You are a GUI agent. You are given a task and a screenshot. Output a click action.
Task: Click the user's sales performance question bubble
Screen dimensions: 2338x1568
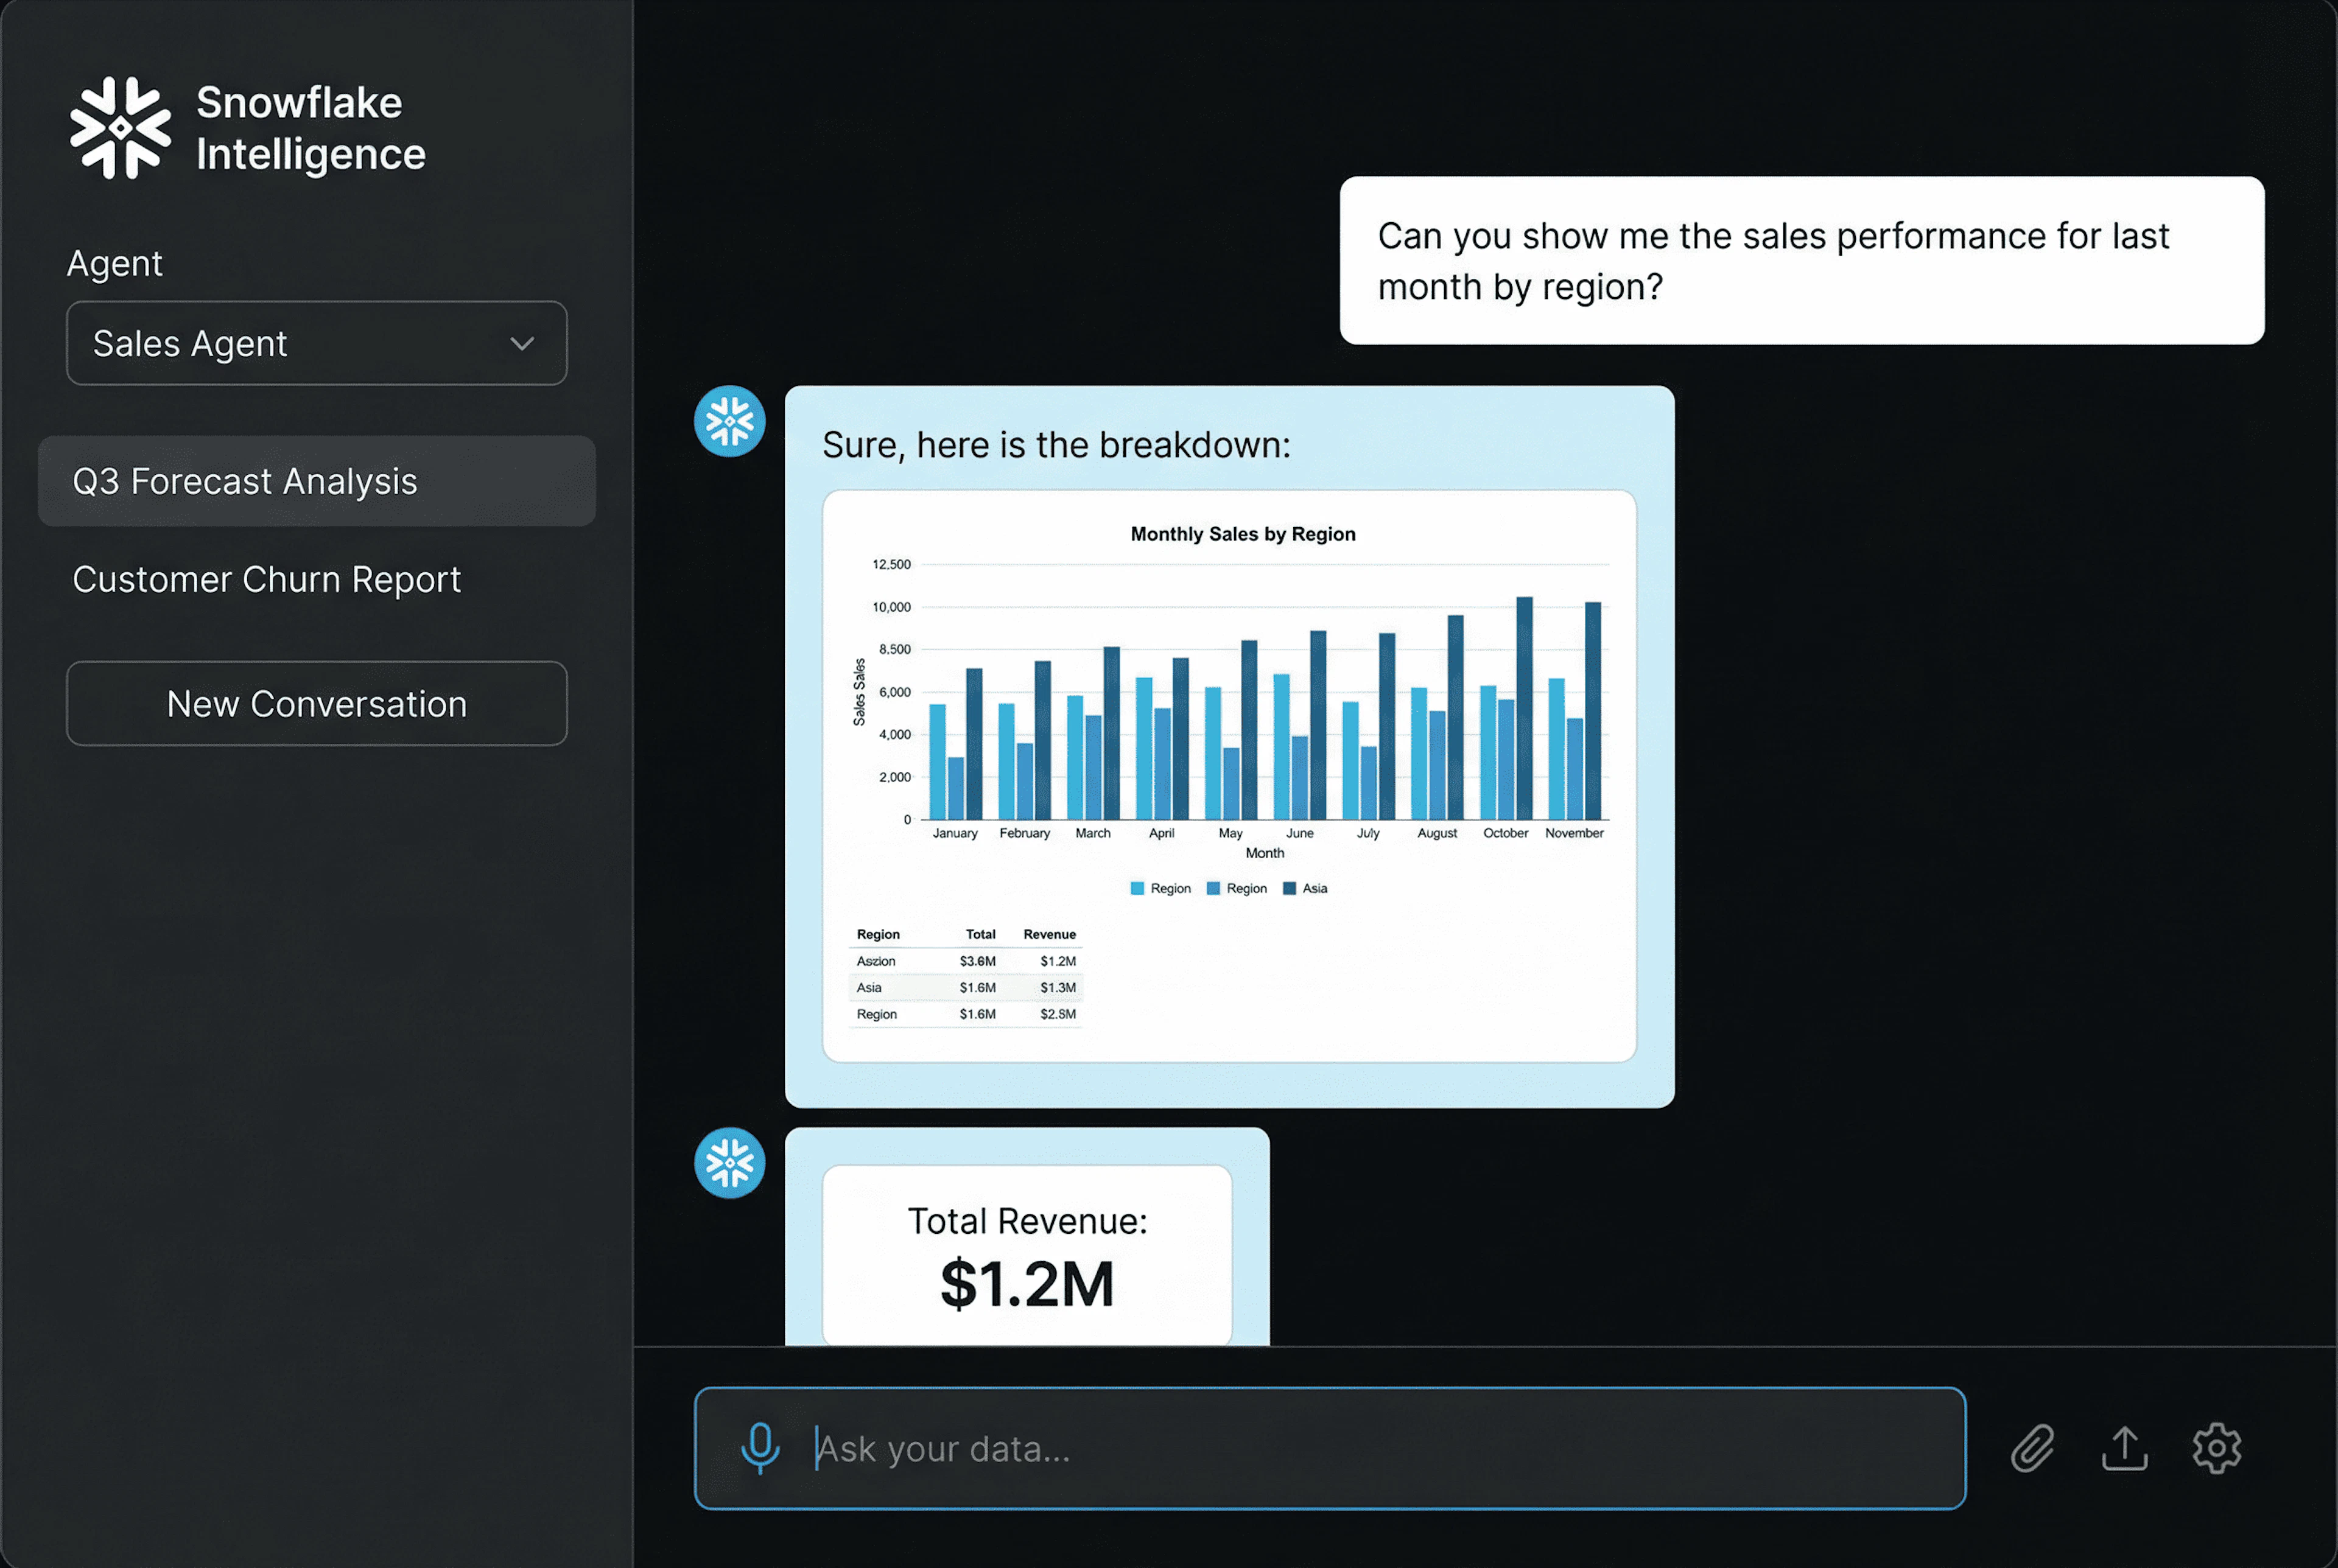(1801, 261)
